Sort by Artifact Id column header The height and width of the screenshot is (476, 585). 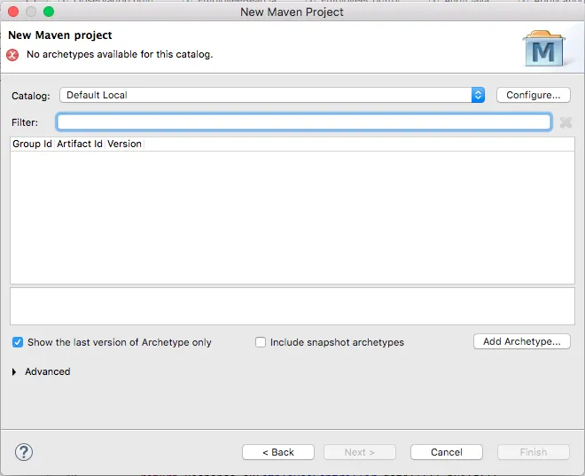tap(80, 144)
